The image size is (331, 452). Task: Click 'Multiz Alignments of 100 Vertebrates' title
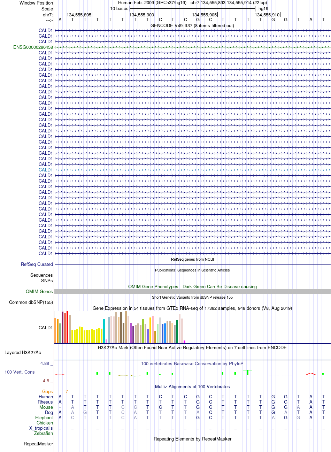pos(192,386)
